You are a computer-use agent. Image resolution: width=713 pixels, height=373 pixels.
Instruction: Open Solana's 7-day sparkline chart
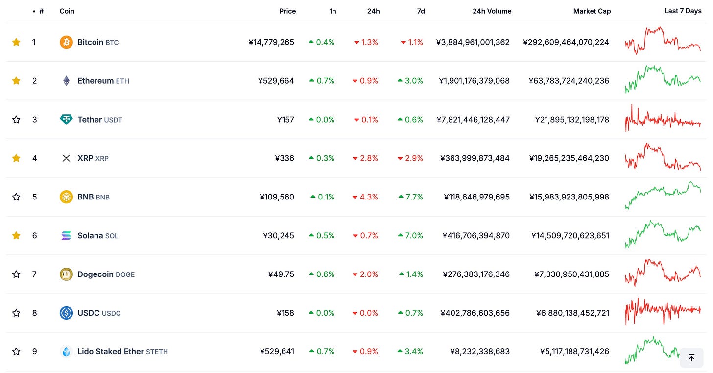point(663,234)
